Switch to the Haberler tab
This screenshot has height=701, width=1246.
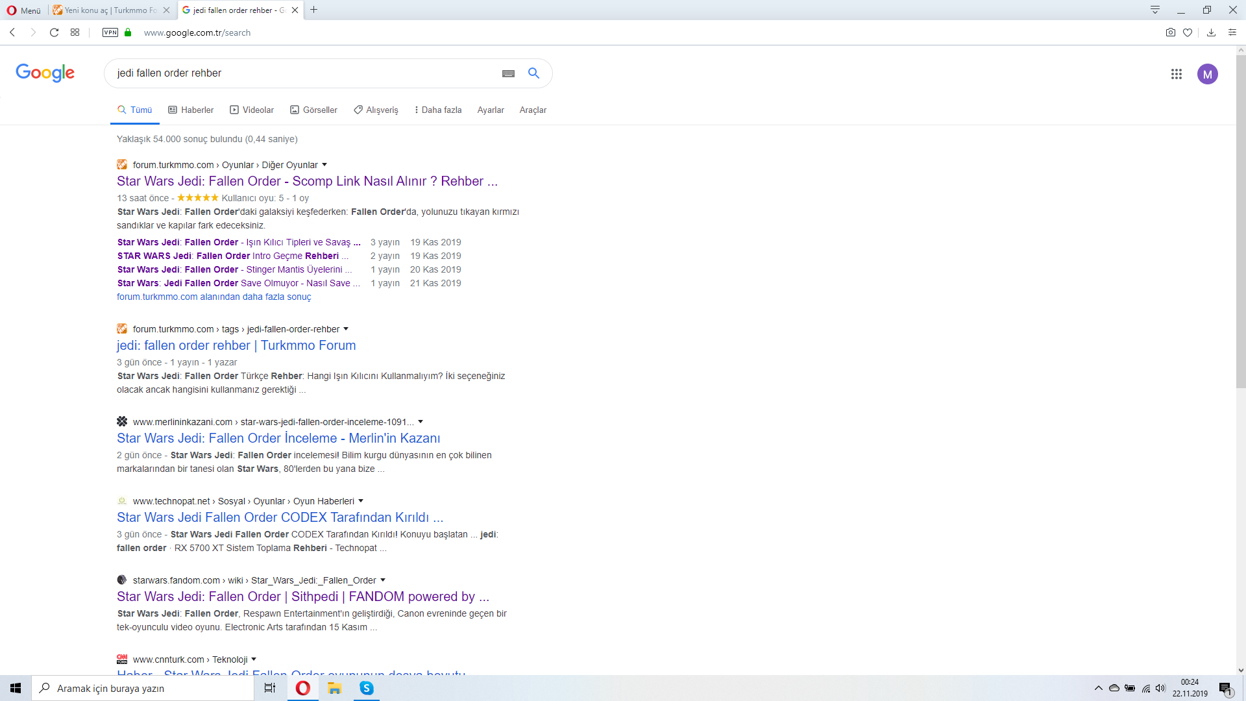[x=191, y=110]
